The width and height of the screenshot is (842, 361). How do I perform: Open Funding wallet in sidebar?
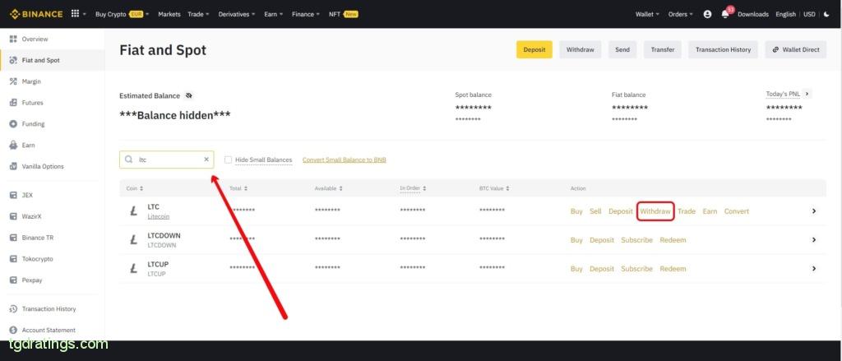33,124
